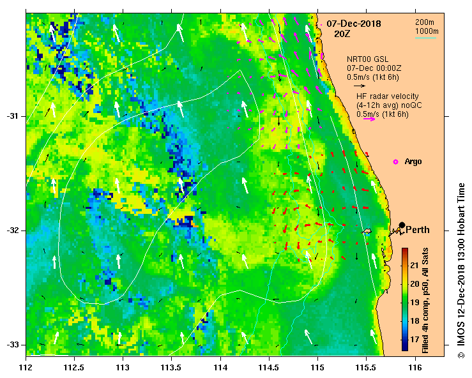472x378 pixels.
Task: Click the magenta HF radar reference arrow
Action: (369, 119)
